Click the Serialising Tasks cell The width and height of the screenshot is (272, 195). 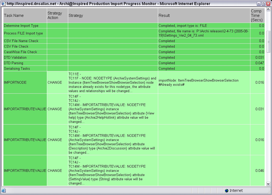pos(17,68)
